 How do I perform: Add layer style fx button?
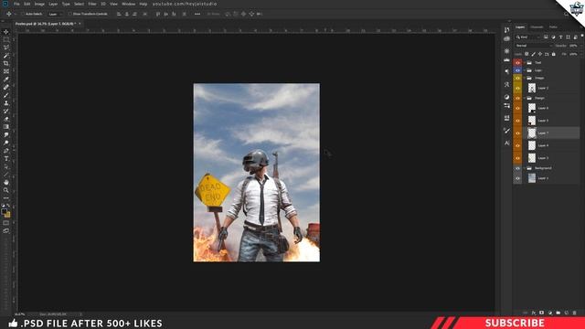(534, 313)
